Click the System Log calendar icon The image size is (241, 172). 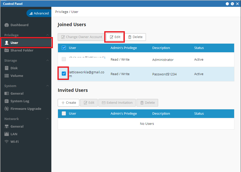pyautogui.click(x=7, y=101)
